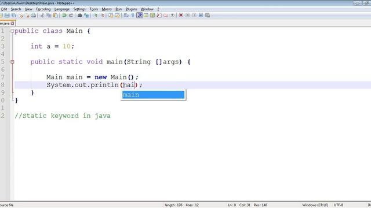Click the Save file toolbar icon
The width and height of the screenshot is (371, 208).
pyautogui.click(x=7, y=16)
